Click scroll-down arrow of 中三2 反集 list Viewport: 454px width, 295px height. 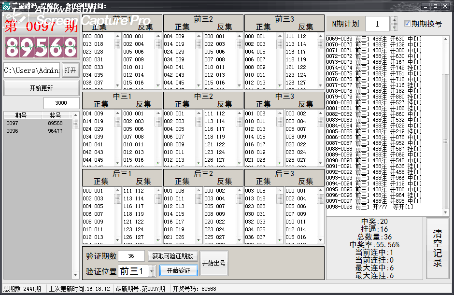pos(239,163)
